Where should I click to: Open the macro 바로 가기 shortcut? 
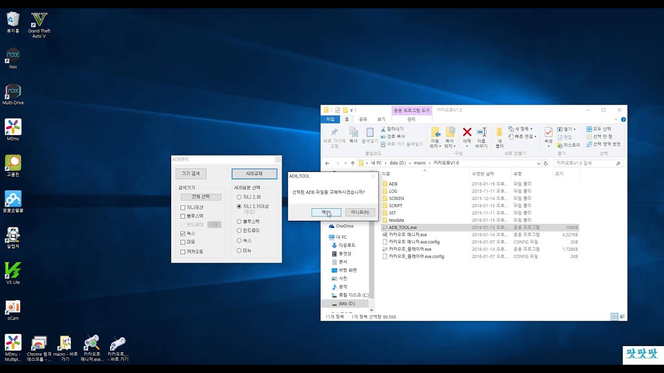pyautogui.click(x=65, y=348)
